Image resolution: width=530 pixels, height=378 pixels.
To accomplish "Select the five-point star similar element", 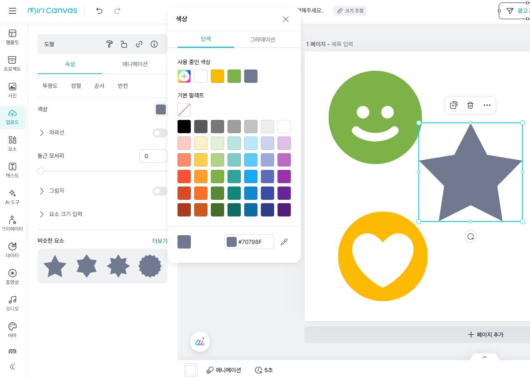I will (55, 266).
